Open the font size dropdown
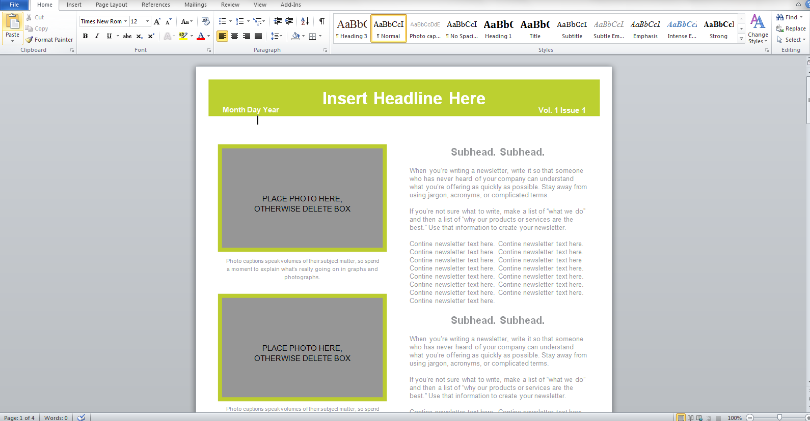Screen dimensions: 810x421 coord(148,21)
